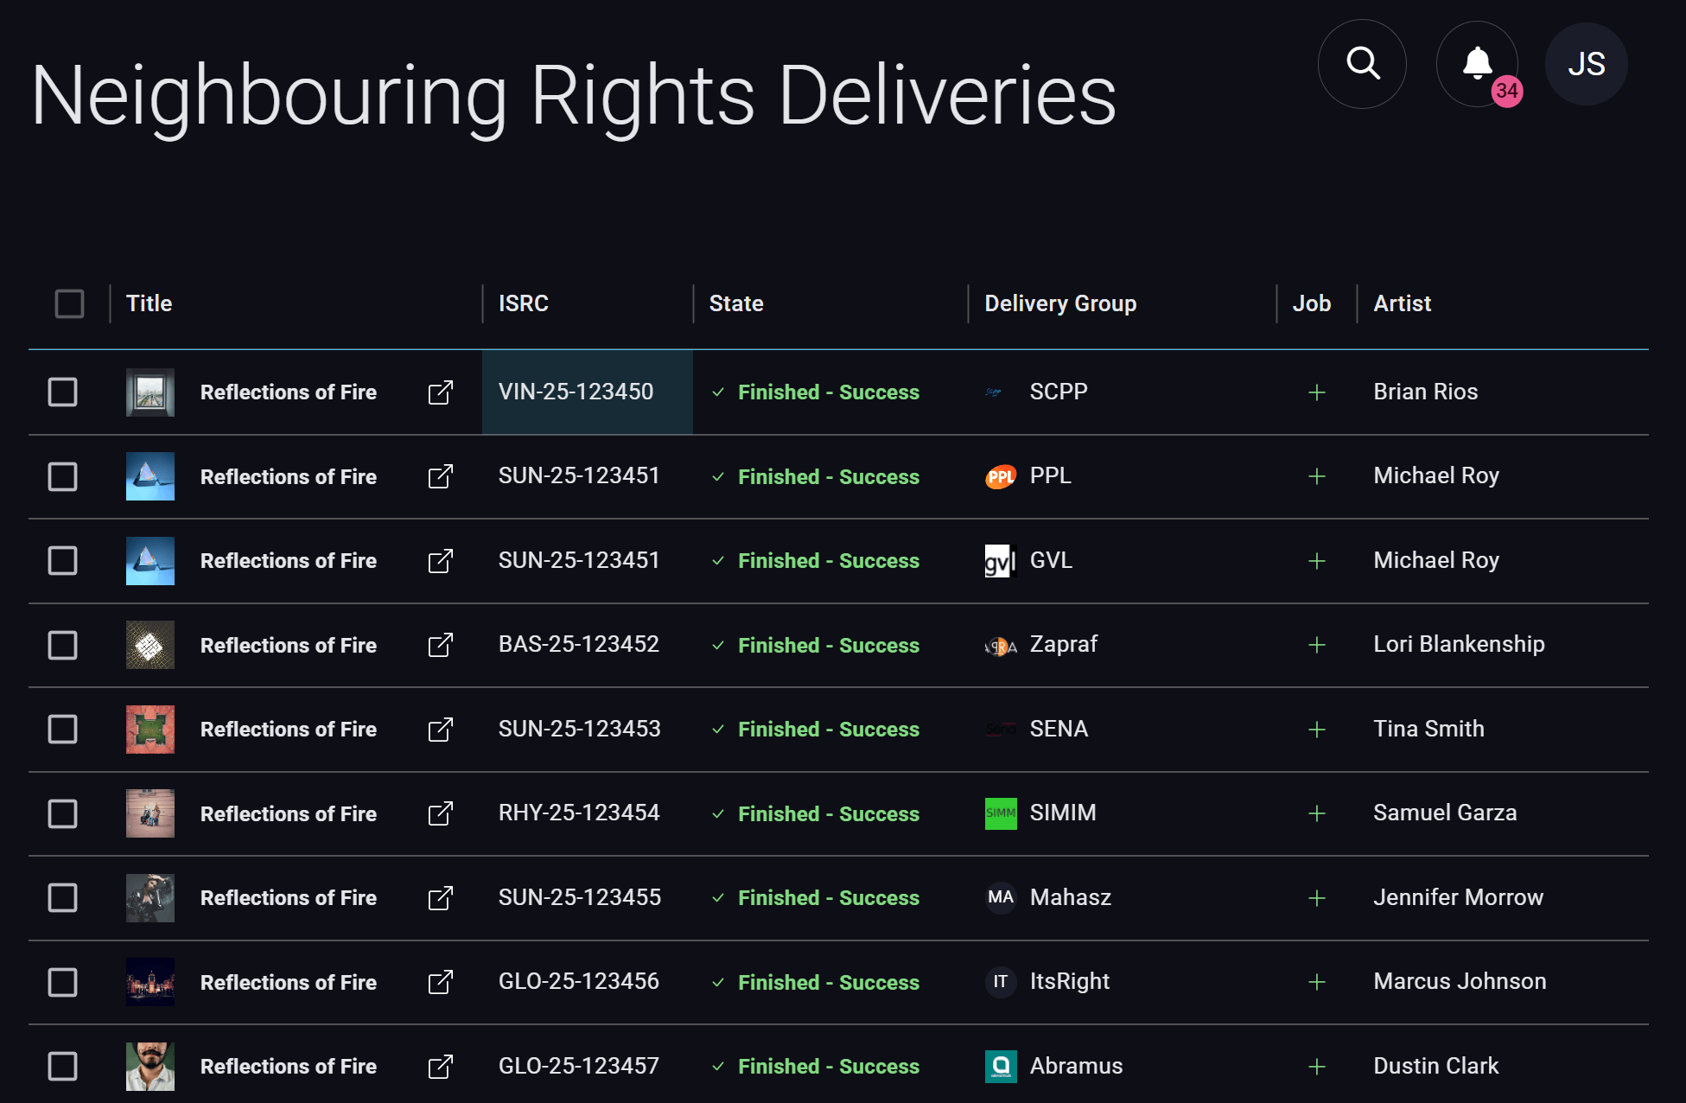Screen dimensions: 1686x1103
Task: Click Finished - Success state in SCPP row
Action: (817, 392)
